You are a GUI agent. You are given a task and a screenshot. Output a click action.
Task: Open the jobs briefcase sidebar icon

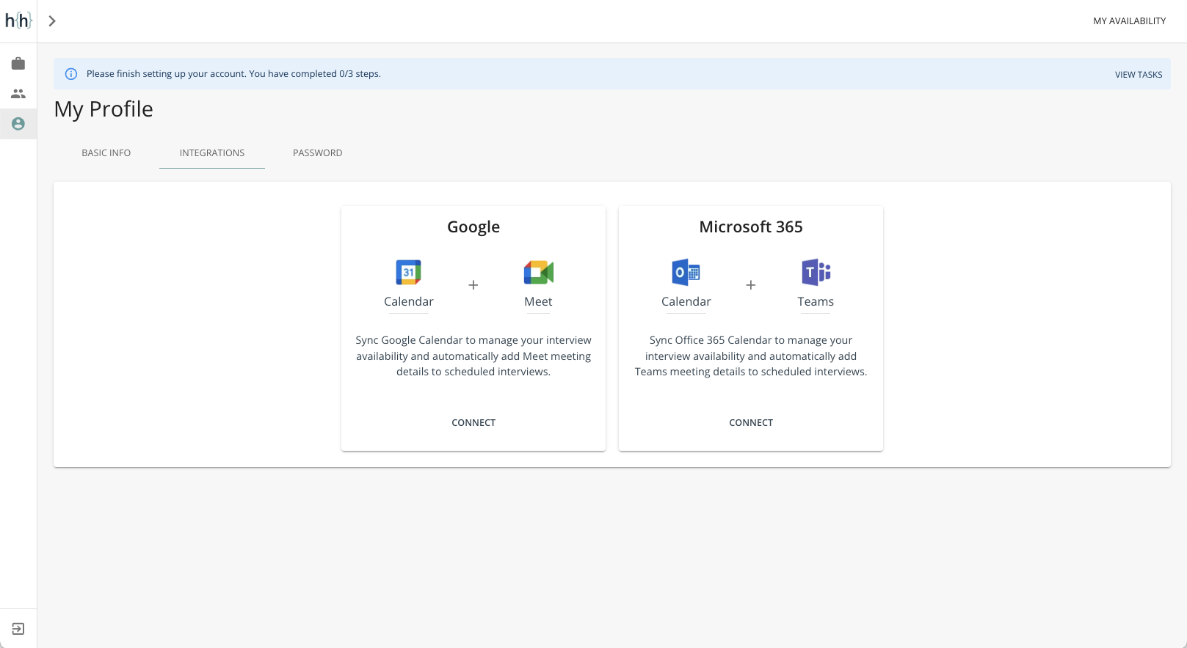pos(18,64)
